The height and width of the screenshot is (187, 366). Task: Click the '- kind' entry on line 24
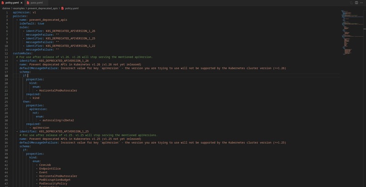pyautogui.click(x=35, y=98)
